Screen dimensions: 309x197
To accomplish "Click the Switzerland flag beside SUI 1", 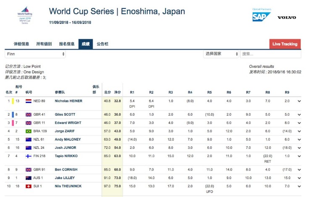I will coord(29,186).
